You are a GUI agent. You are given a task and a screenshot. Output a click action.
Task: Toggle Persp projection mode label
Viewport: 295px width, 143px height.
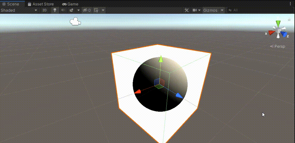[278, 46]
